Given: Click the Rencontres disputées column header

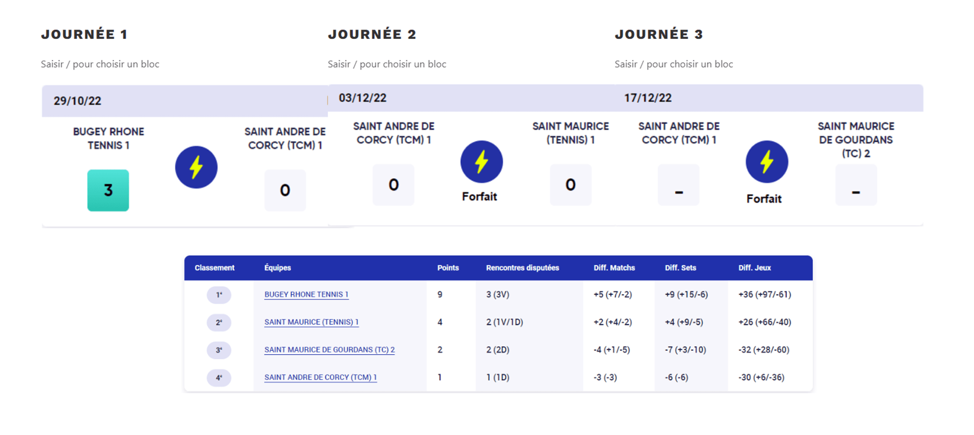Looking at the screenshot, I should (522, 268).
